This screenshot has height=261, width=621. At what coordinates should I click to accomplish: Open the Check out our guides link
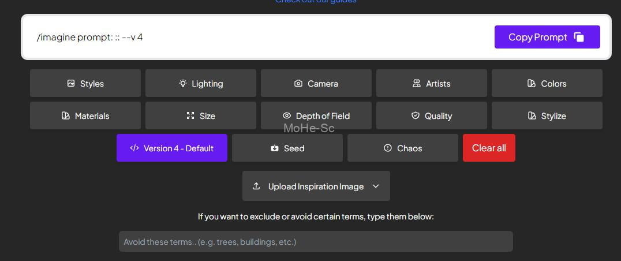[x=316, y=2]
